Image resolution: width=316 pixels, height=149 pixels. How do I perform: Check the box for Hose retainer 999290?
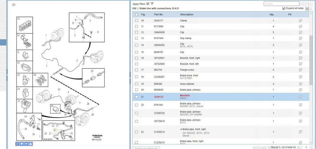point(137,84)
